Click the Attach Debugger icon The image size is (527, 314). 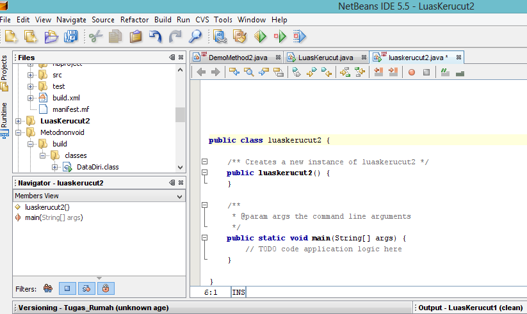300,36
